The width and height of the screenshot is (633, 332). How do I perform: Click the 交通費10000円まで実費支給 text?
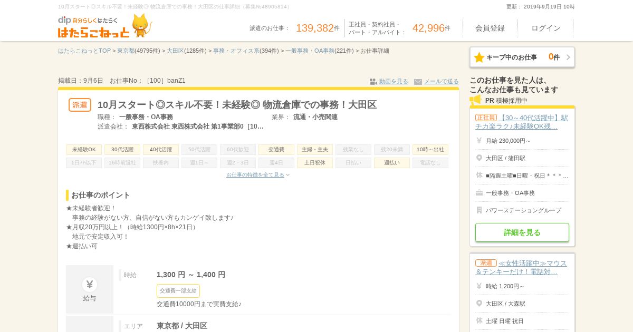pos(199,304)
